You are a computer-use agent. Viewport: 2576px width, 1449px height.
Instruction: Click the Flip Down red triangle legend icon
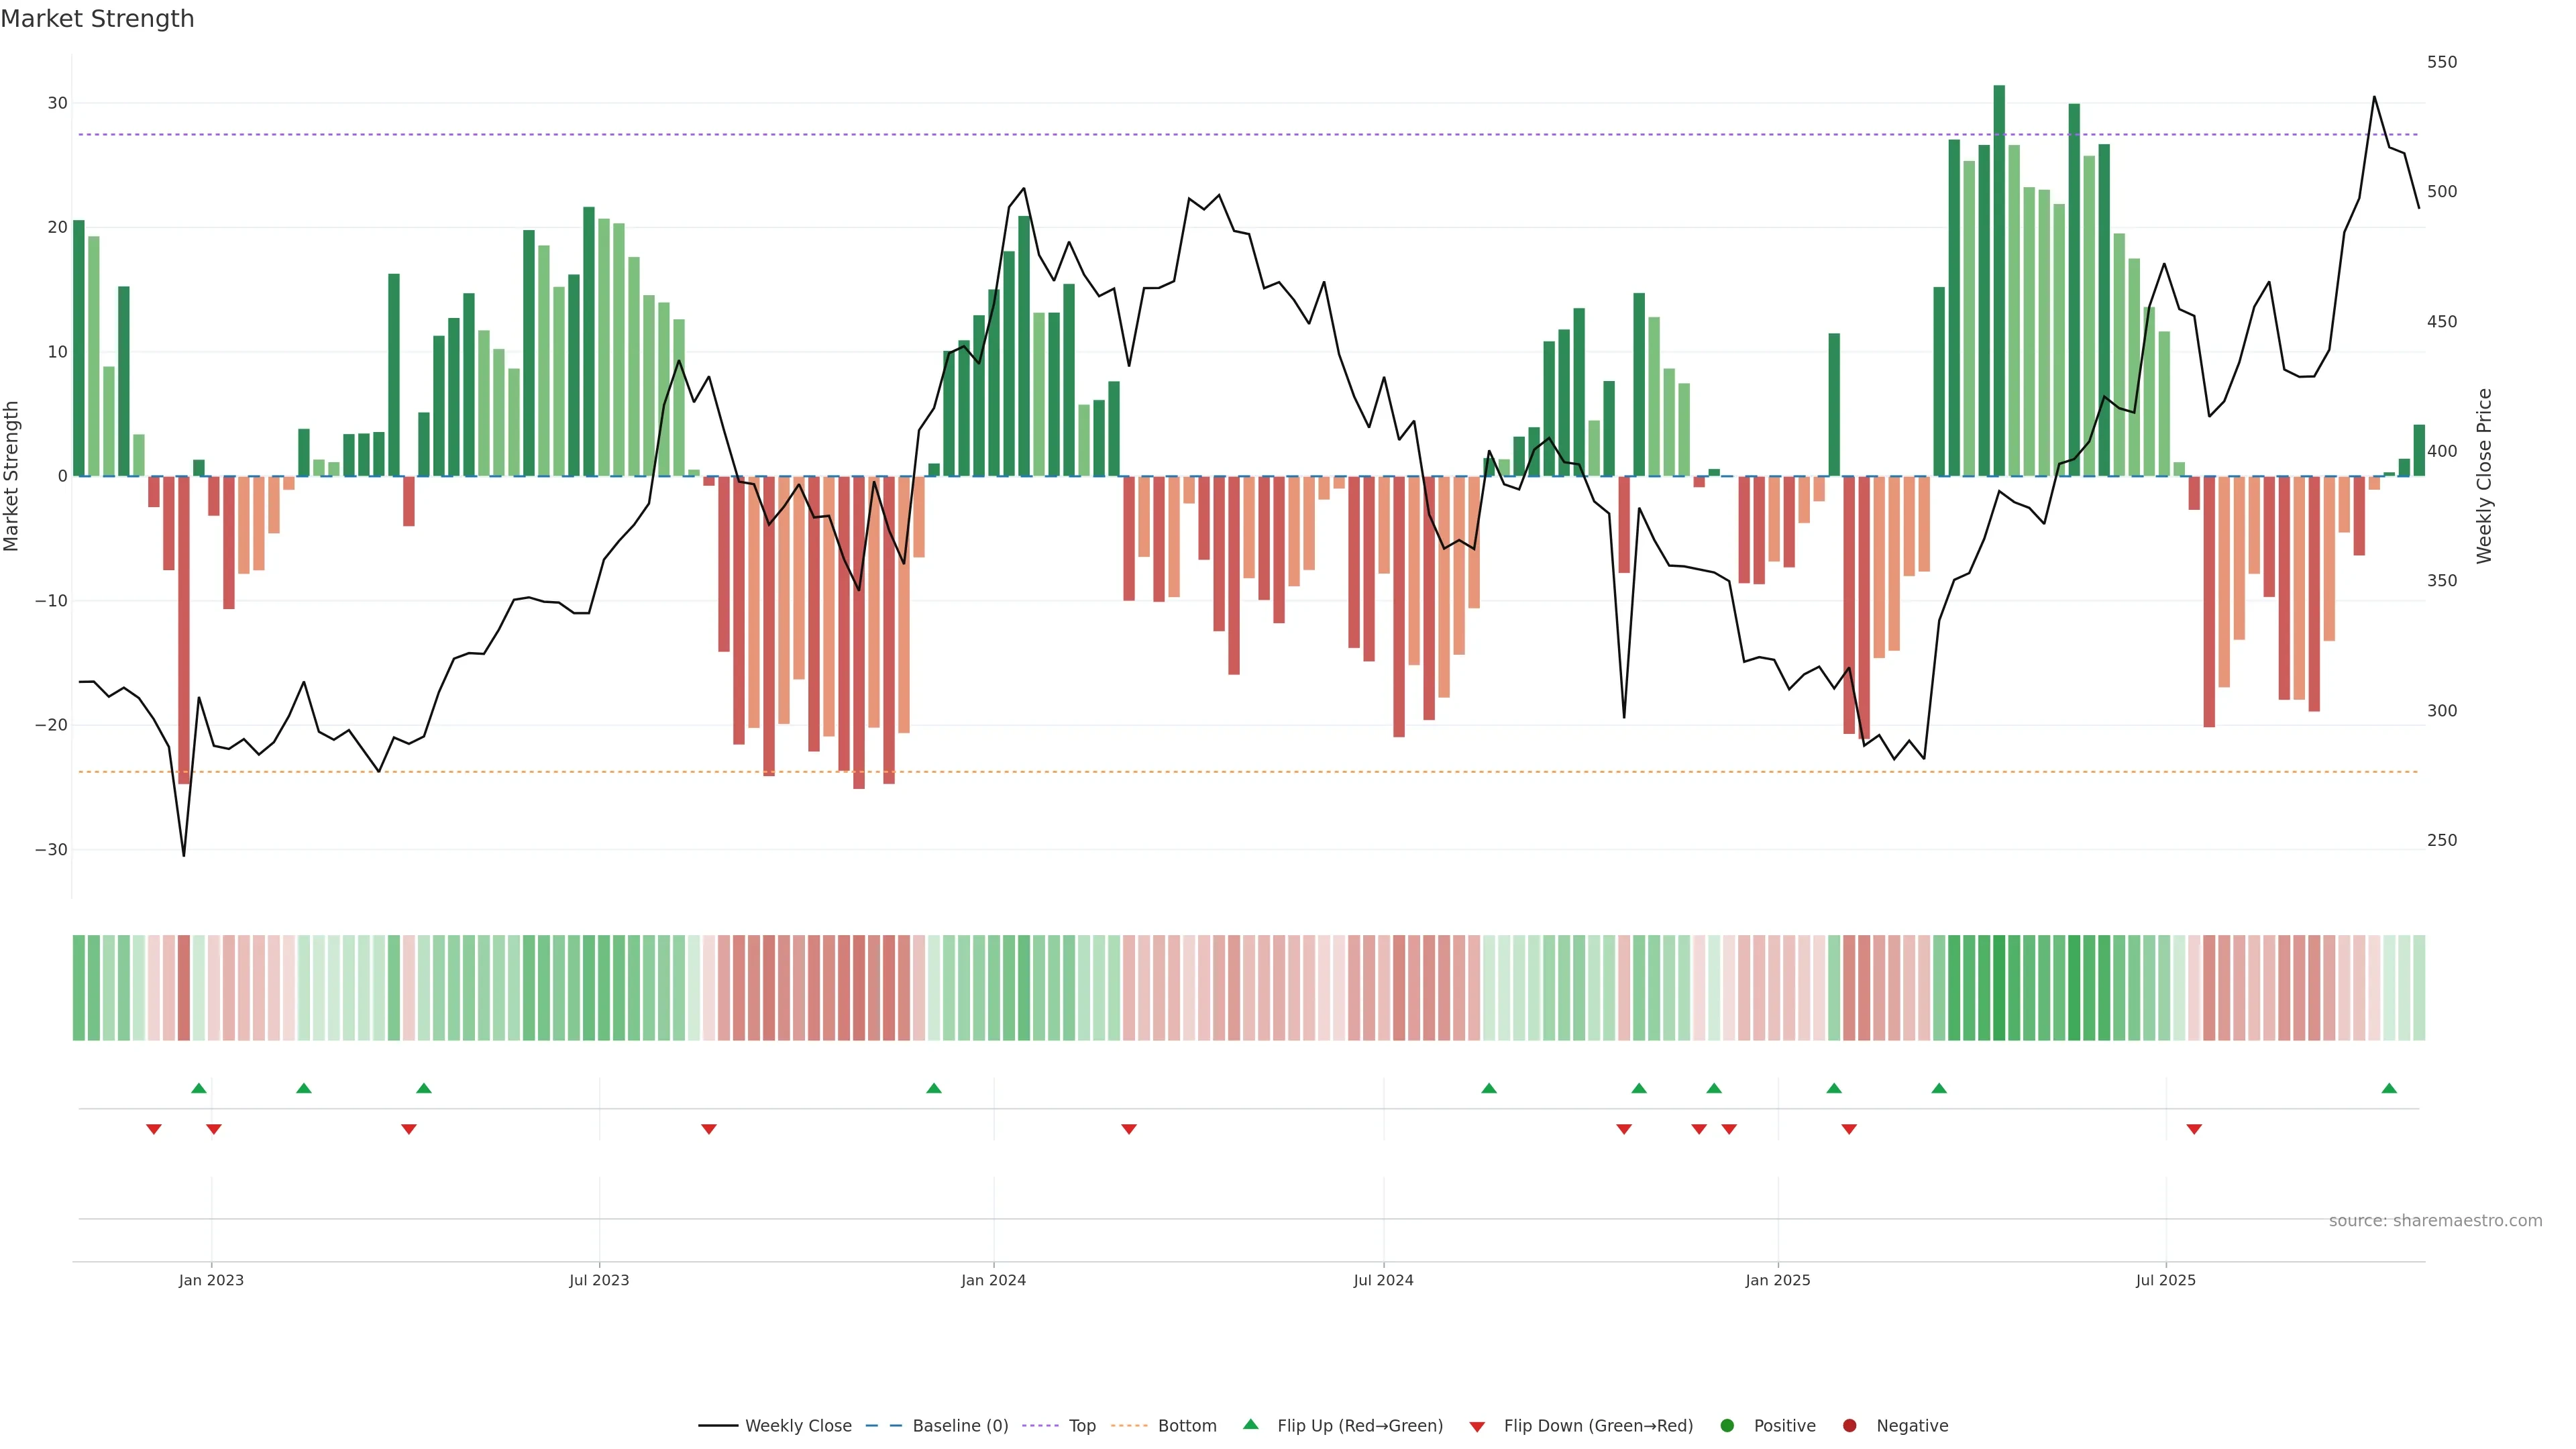(1477, 1427)
